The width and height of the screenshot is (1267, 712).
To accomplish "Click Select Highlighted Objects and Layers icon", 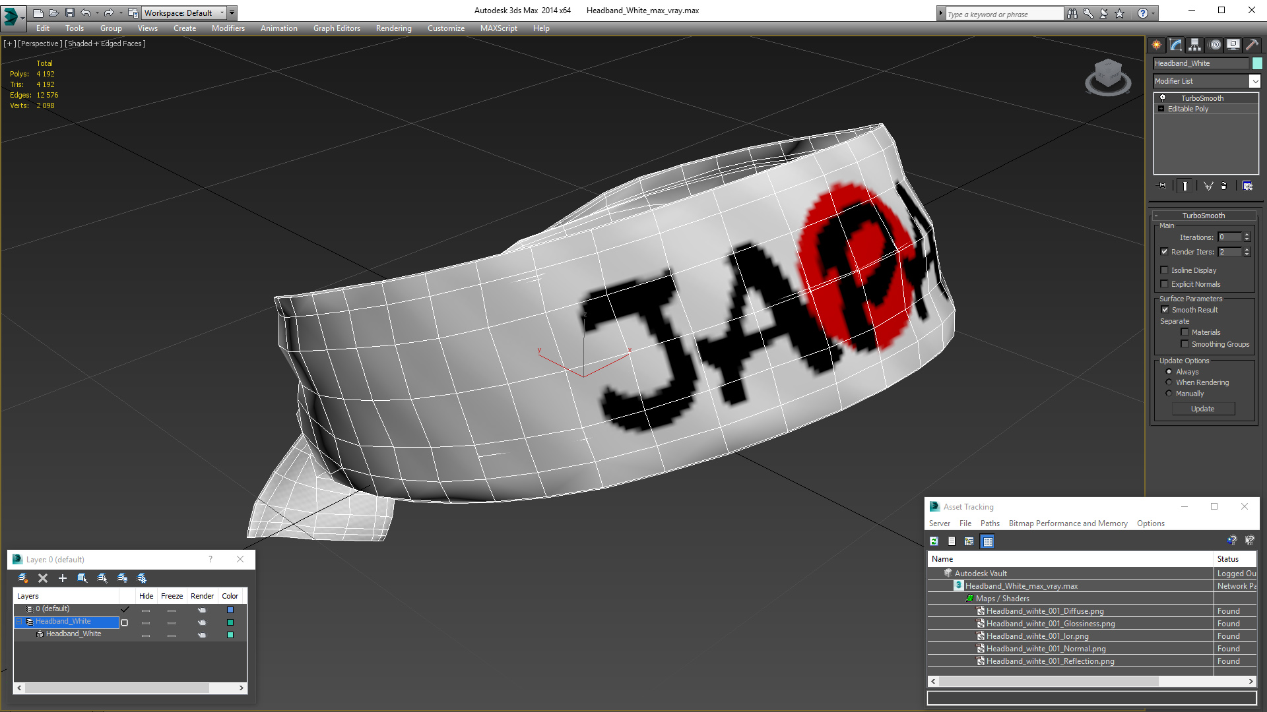I will [x=82, y=578].
